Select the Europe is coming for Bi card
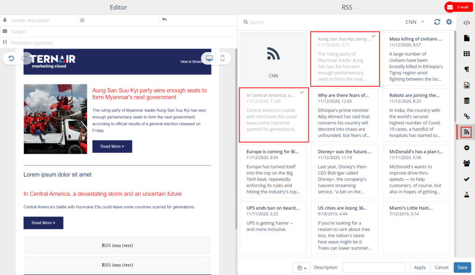475x275 pixels. pyautogui.click(x=273, y=172)
